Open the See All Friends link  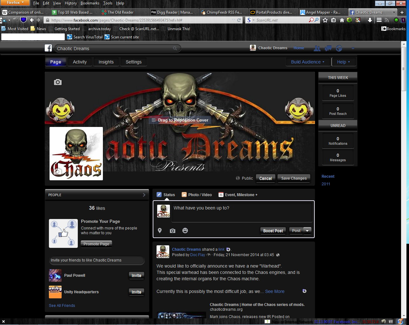(x=62, y=306)
